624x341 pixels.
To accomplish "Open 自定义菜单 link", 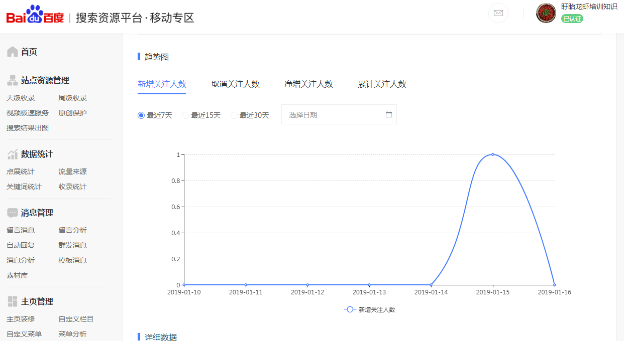I will coord(24,334).
